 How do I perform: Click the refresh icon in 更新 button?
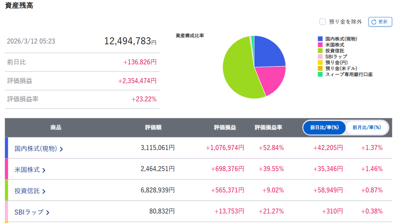374,22
